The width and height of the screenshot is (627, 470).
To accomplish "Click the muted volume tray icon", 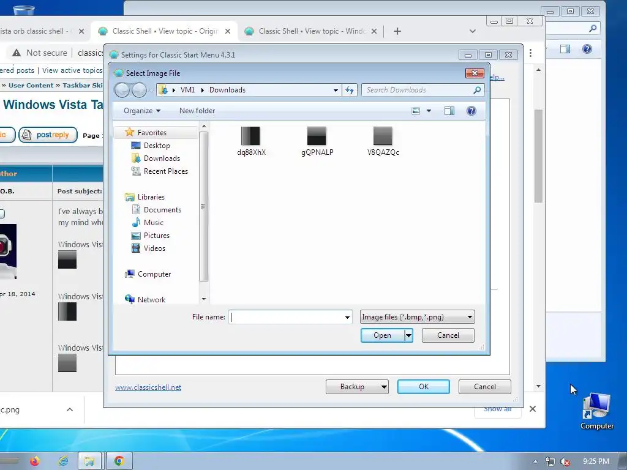I will [x=565, y=461].
